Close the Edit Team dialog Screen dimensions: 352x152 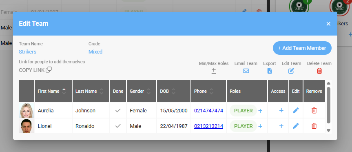pos(328,24)
